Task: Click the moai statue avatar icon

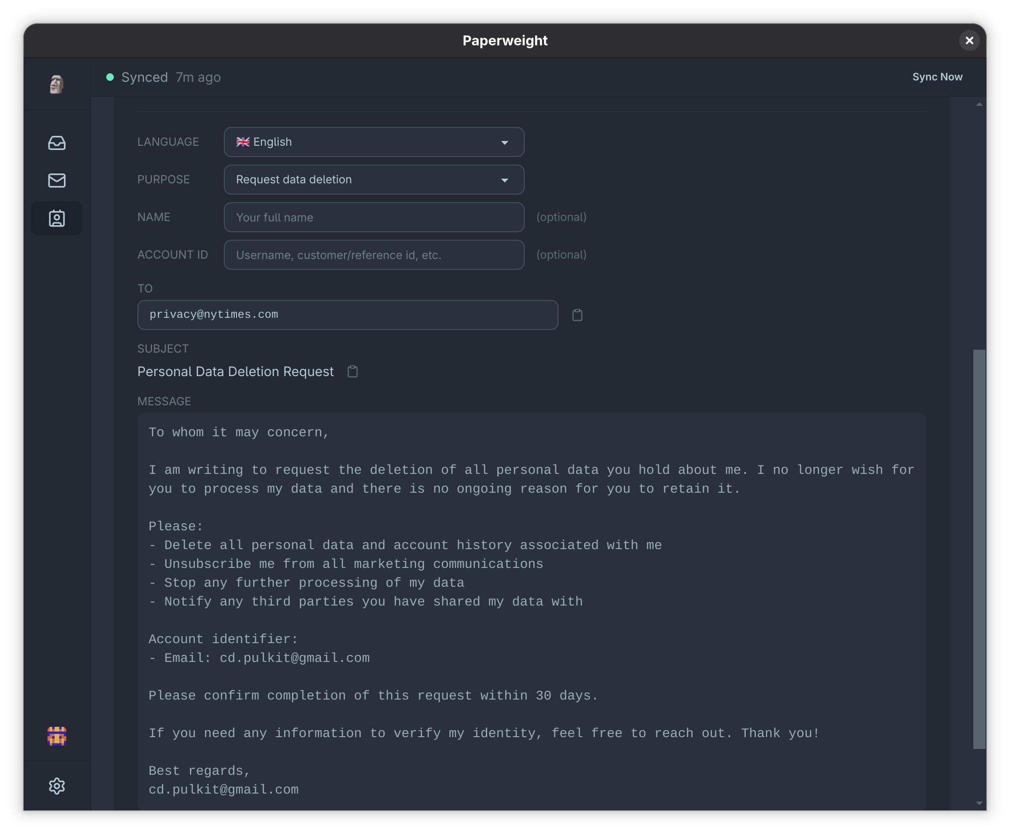Action: tap(57, 84)
